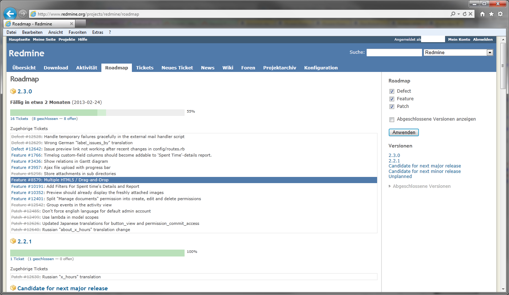Viewport: 509px width, 295px height.
Task: Open Feature #1766 ticket link
Action: tap(26, 155)
